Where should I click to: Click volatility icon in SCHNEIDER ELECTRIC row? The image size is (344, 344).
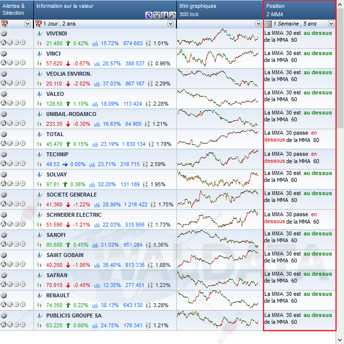click(x=150, y=225)
